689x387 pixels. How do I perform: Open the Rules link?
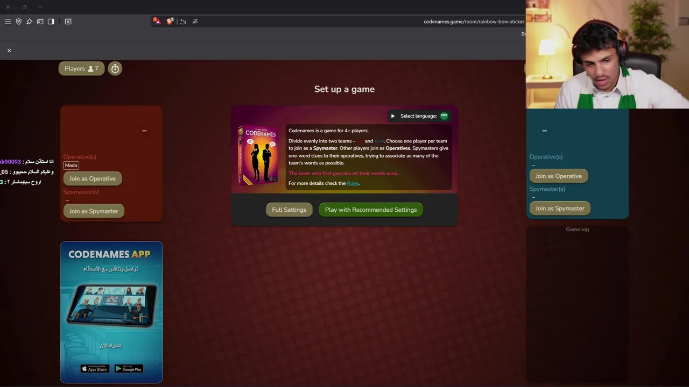click(353, 183)
